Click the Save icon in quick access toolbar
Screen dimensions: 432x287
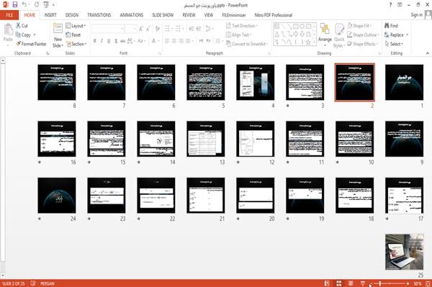click(15, 4)
